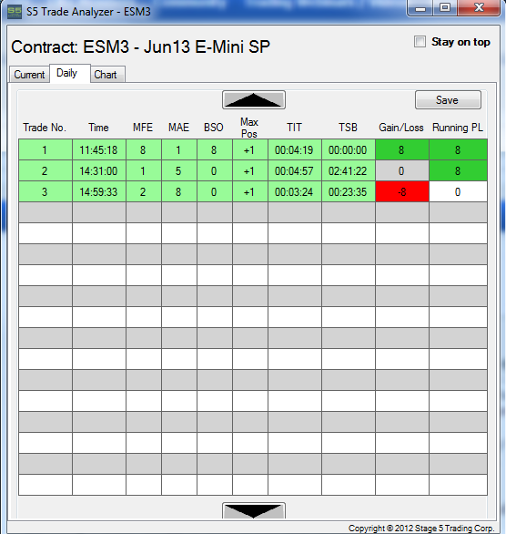506x534 pixels.
Task: Click the up arrow button above the table
Action: tap(254, 100)
